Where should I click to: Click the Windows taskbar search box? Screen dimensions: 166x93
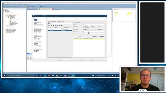pyautogui.click(x=21, y=75)
